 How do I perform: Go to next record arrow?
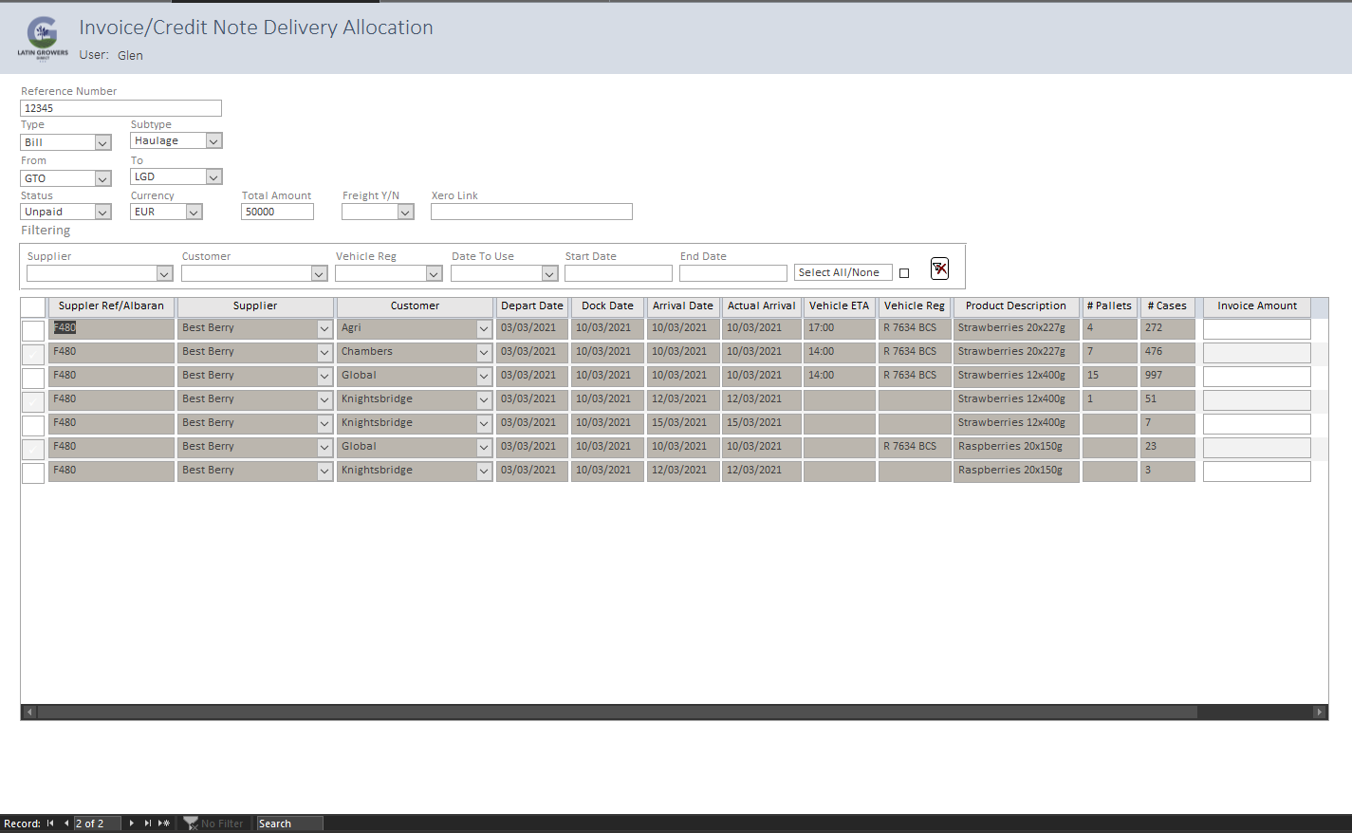coord(132,824)
